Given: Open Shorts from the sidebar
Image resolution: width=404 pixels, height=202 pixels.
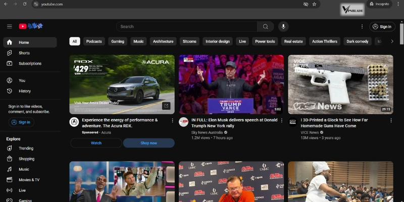Looking at the screenshot, I should pyautogui.click(x=30, y=53).
